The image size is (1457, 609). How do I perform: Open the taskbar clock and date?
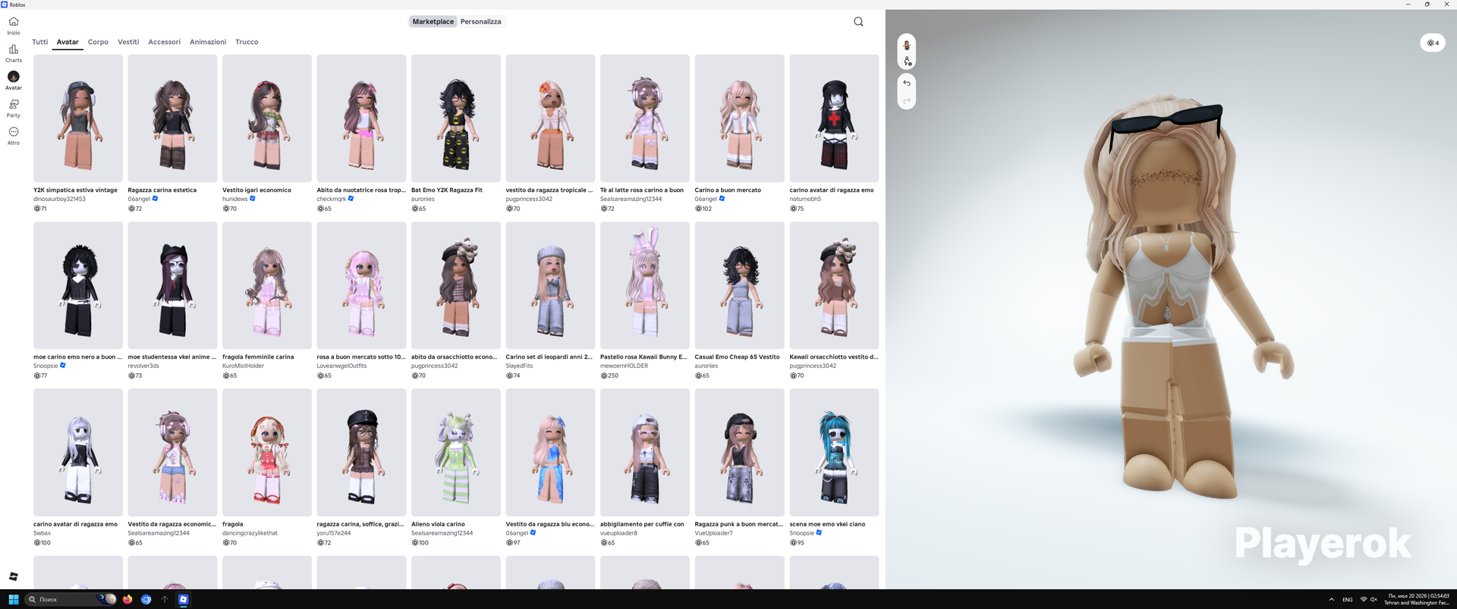[1417, 599]
